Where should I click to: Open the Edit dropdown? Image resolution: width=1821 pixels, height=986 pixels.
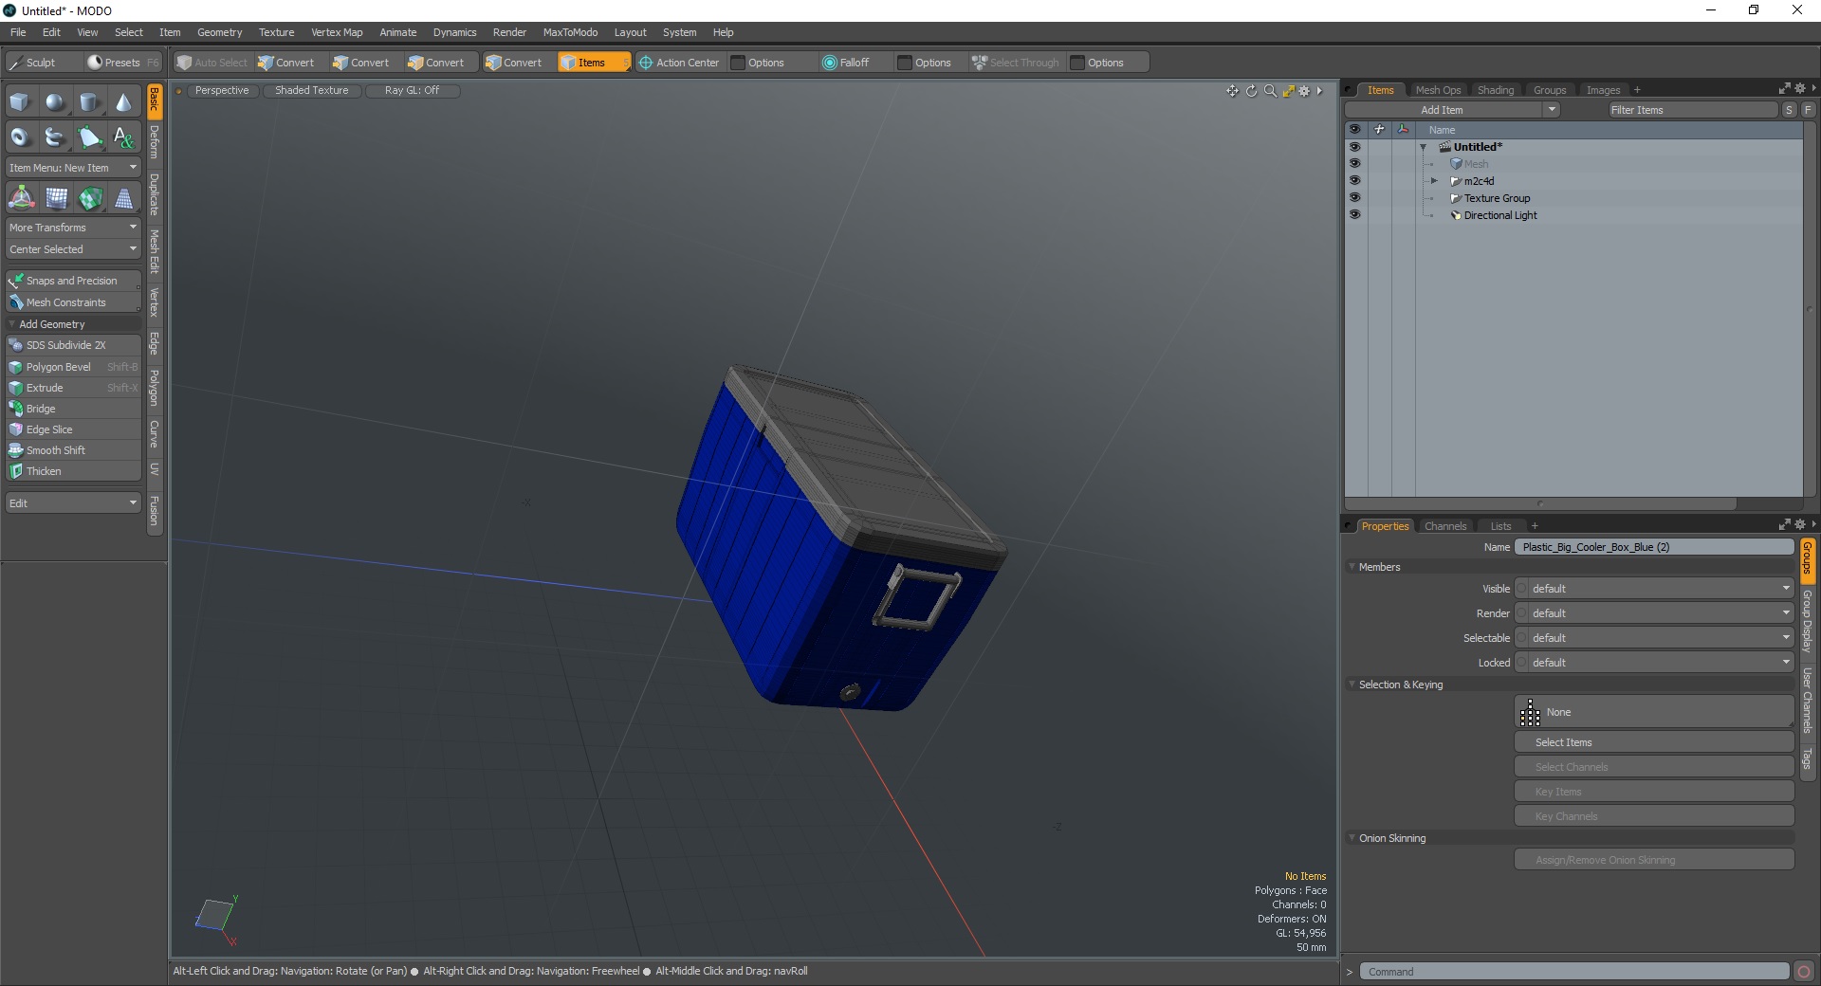coord(73,503)
